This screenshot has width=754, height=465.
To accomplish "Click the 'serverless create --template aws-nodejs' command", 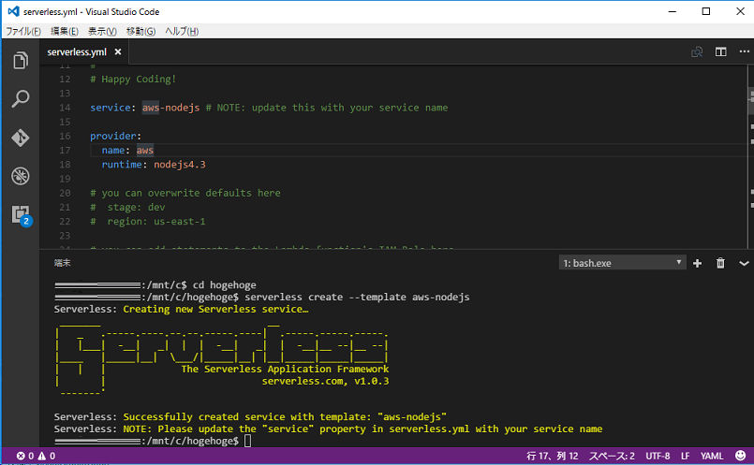I will click(x=357, y=298).
